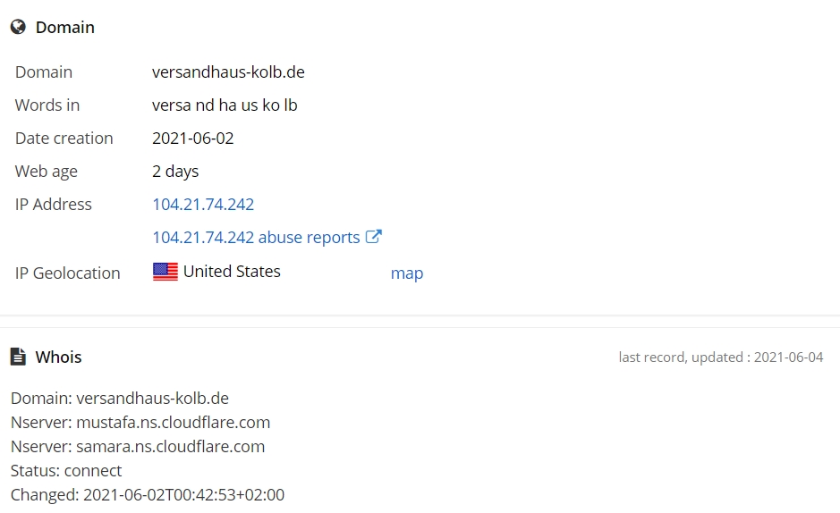Click the Whois section heading
840x513 pixels.
pyautogui.click(x=58, y=357)
